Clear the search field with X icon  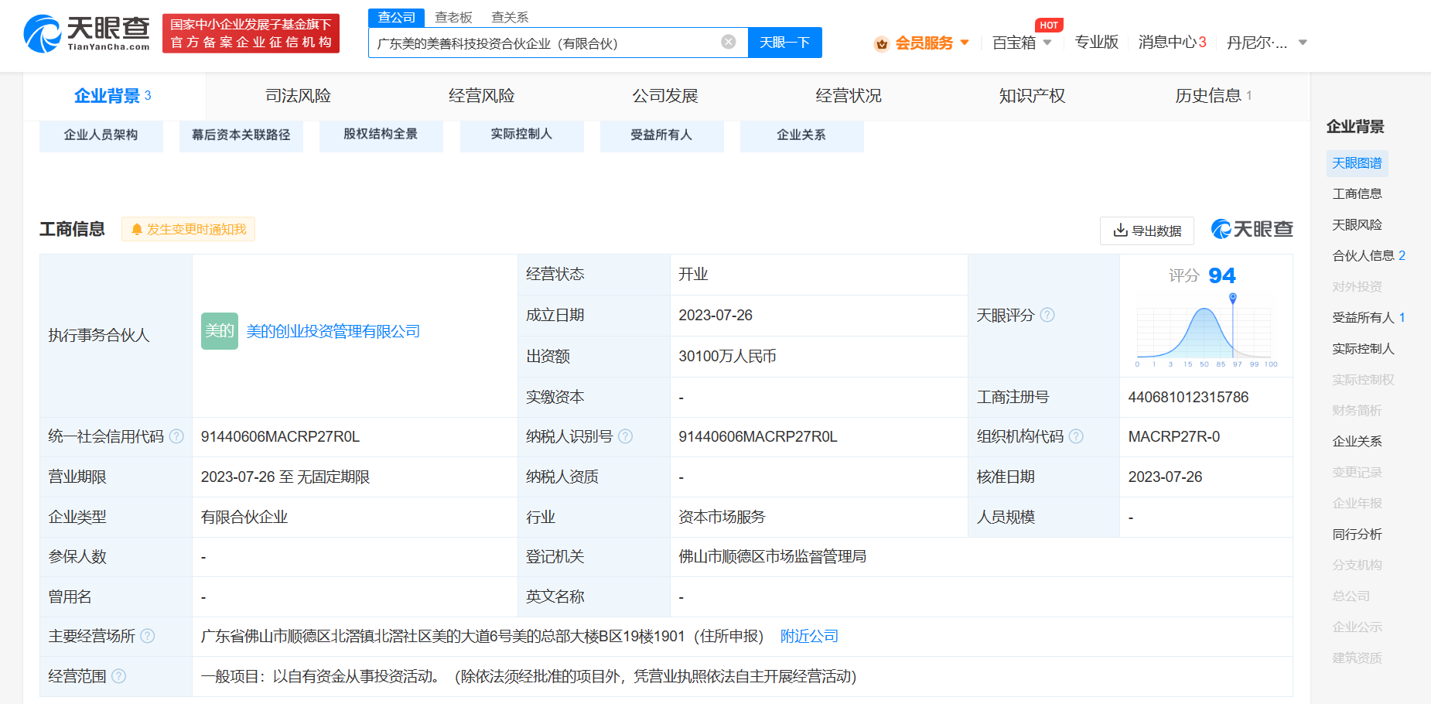729,42
